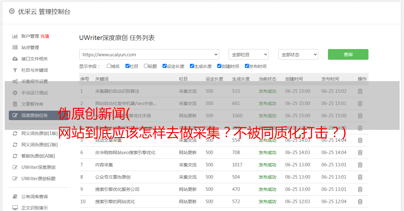Click the 账户管理 bar chart icon

(15, 36)
